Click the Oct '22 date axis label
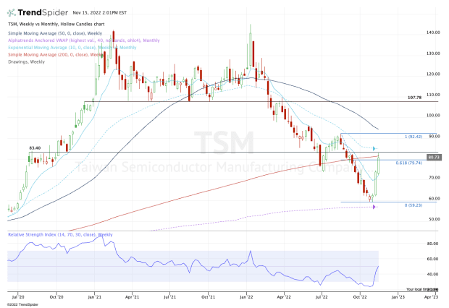 pos(360,297)
